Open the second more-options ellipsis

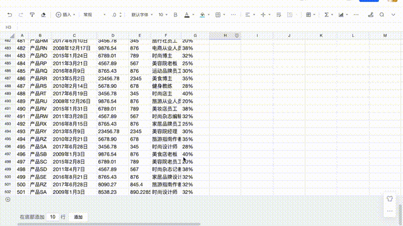356,15
